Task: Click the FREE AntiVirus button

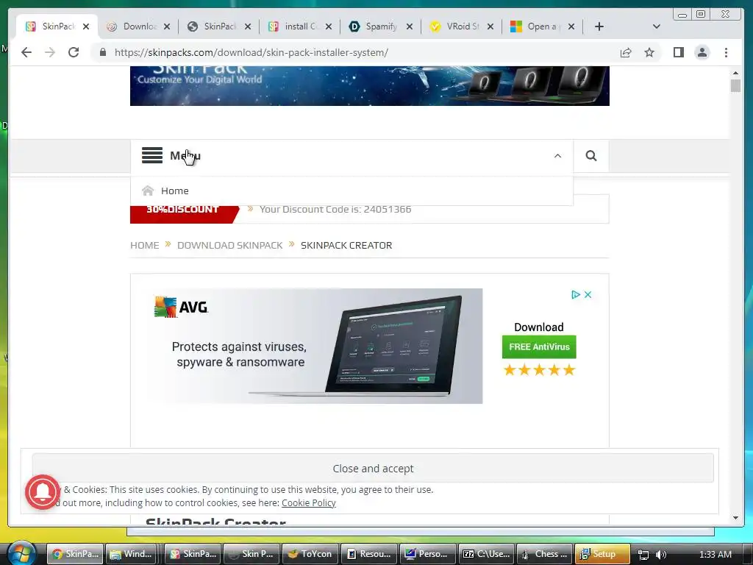Action: 539,347
